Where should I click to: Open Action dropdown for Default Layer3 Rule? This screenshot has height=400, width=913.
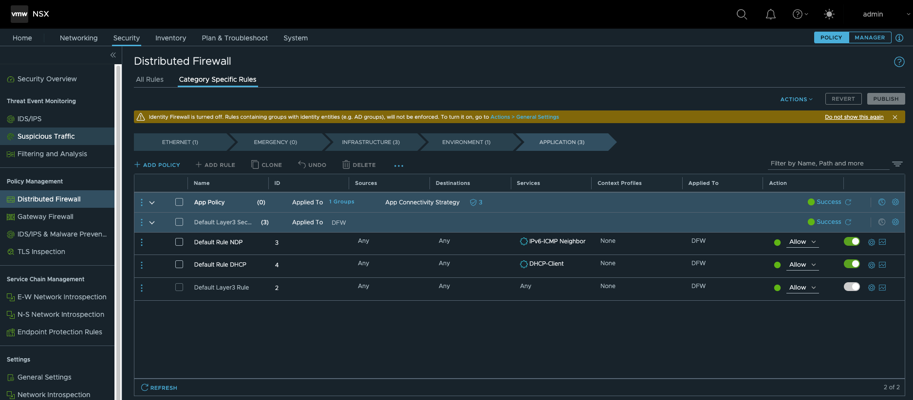tap(802, 288)
